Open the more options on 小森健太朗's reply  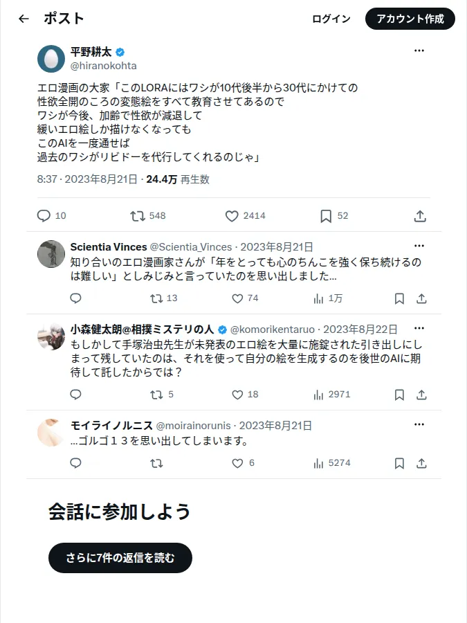tap(419, 328)
